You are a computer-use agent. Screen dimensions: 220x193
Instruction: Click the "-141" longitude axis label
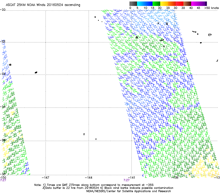pos(131,178)
